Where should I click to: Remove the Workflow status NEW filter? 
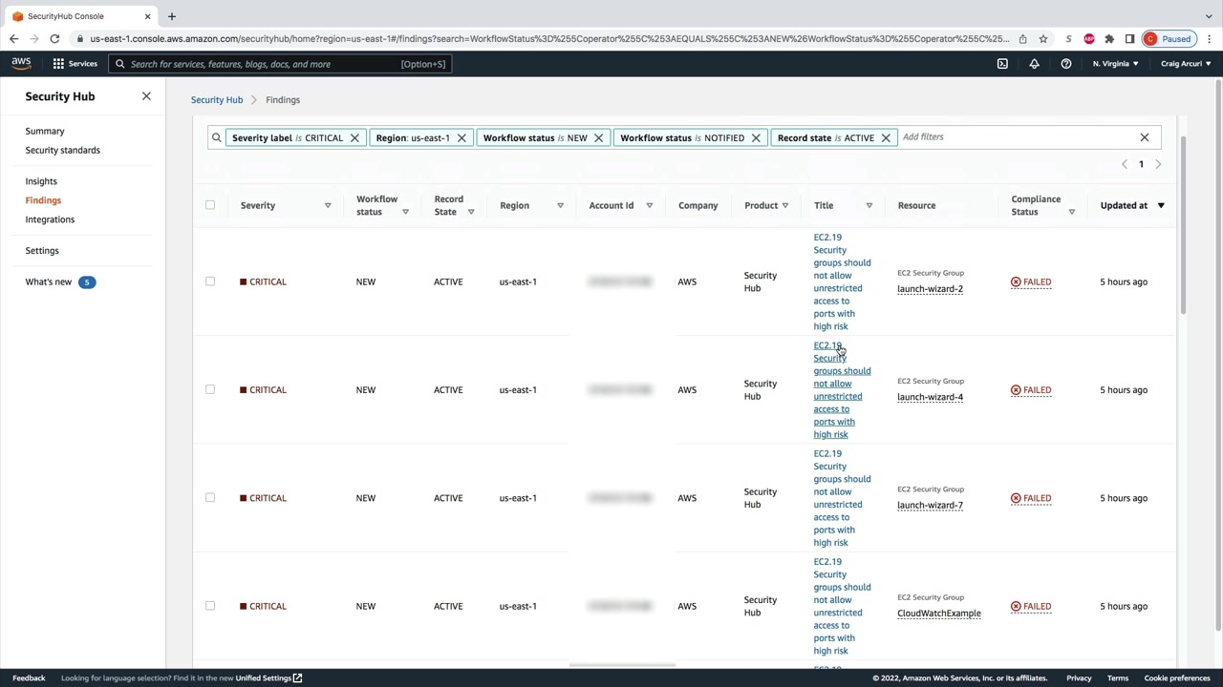pyautogui.click(x=599, y=137)
